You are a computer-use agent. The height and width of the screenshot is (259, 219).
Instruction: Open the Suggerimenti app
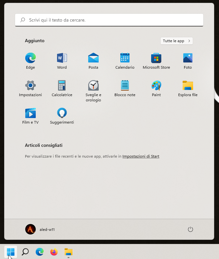pos(62,116)
